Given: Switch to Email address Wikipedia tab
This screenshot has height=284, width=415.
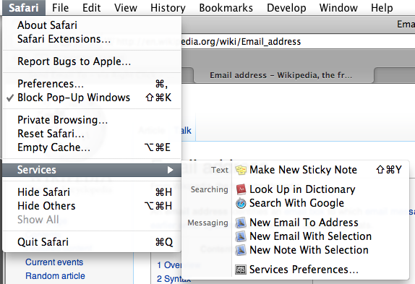Looking at the screenshot, I should (x=283, y=75).
